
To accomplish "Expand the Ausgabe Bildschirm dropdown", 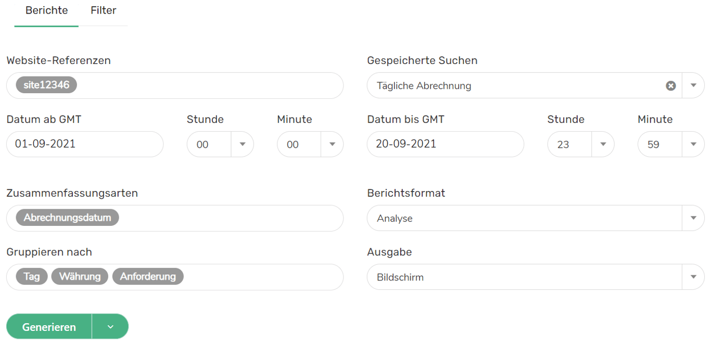I will pyautogui.click(x=693, y=277).
